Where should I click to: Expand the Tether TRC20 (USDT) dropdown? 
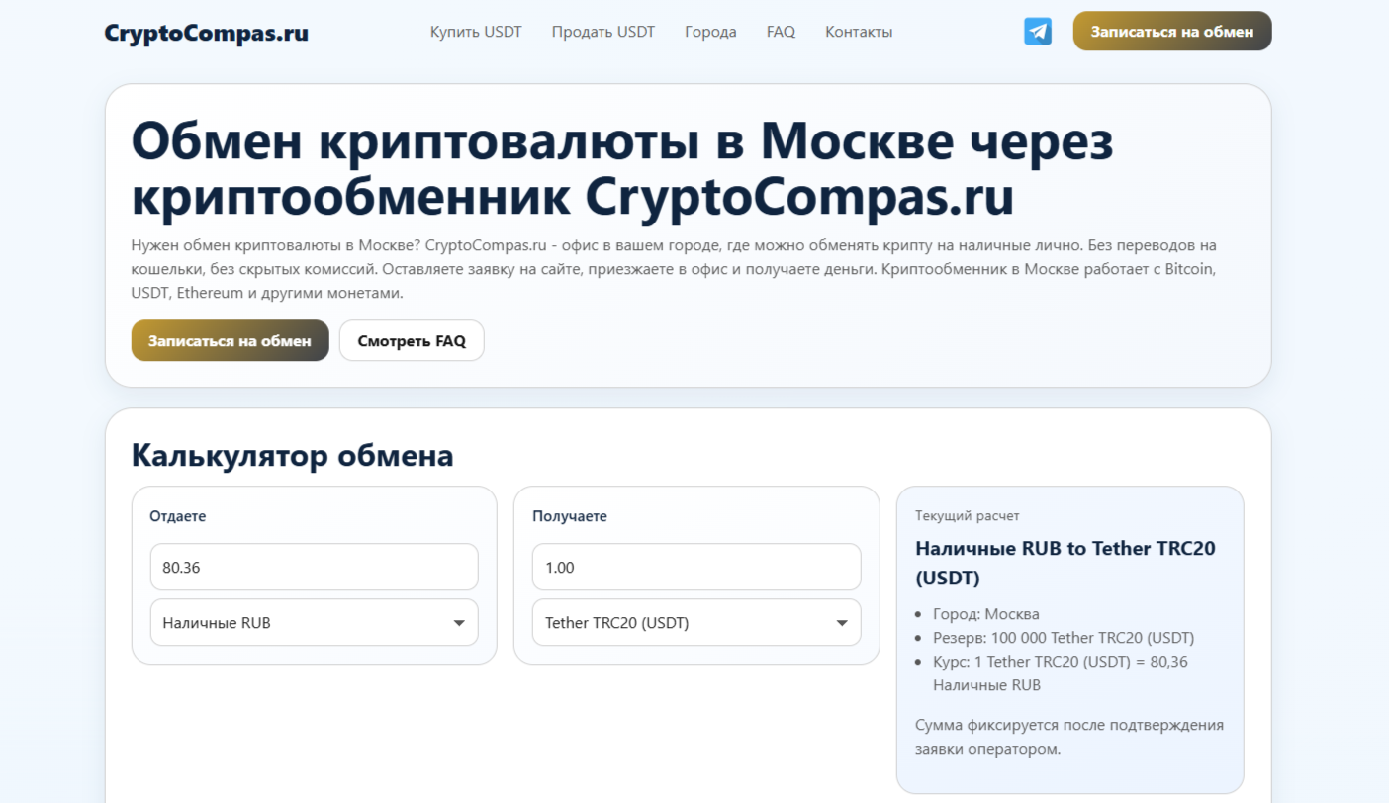(x=696, y=623)
